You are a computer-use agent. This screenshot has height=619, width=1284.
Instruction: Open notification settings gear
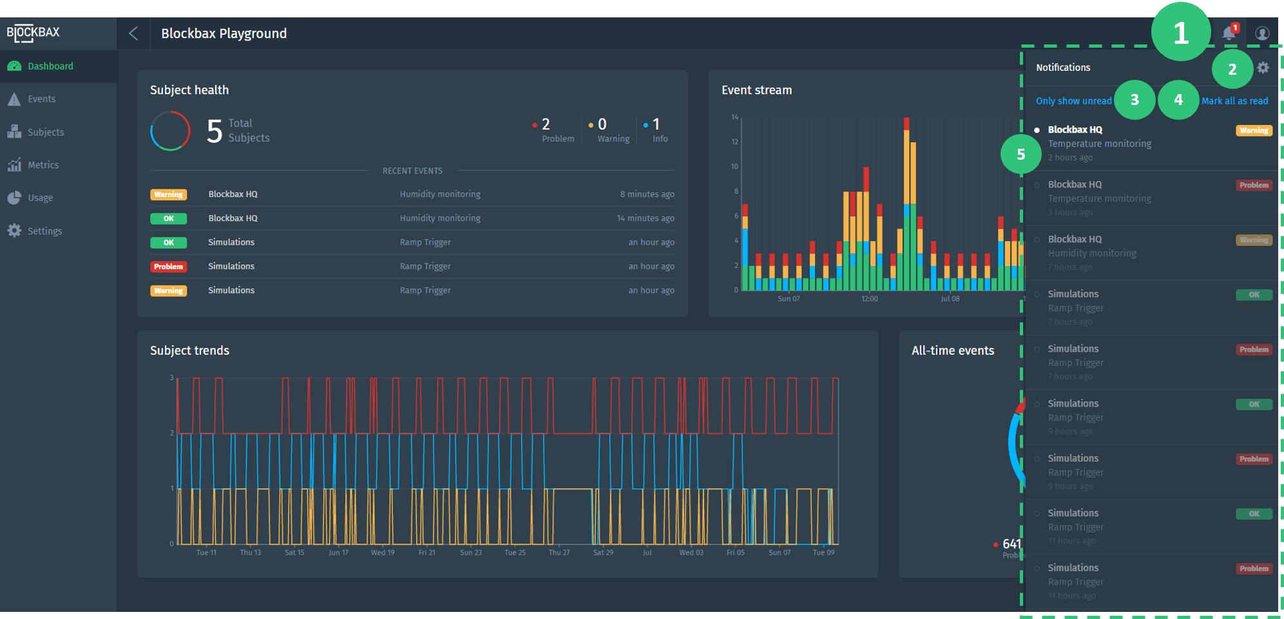1263,68
